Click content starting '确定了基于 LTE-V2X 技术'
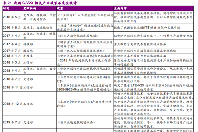Image resolution: width=198 pixels, height=132 pixels. (153, 87)
